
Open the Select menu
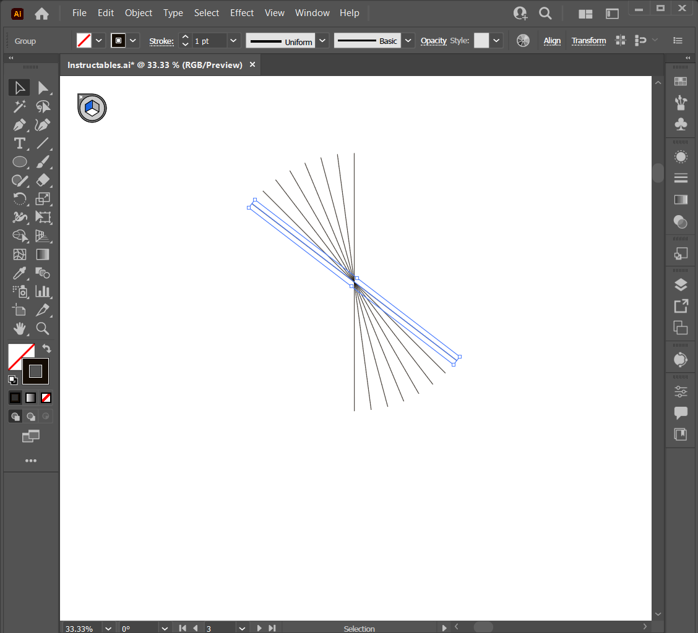[206, 13]
